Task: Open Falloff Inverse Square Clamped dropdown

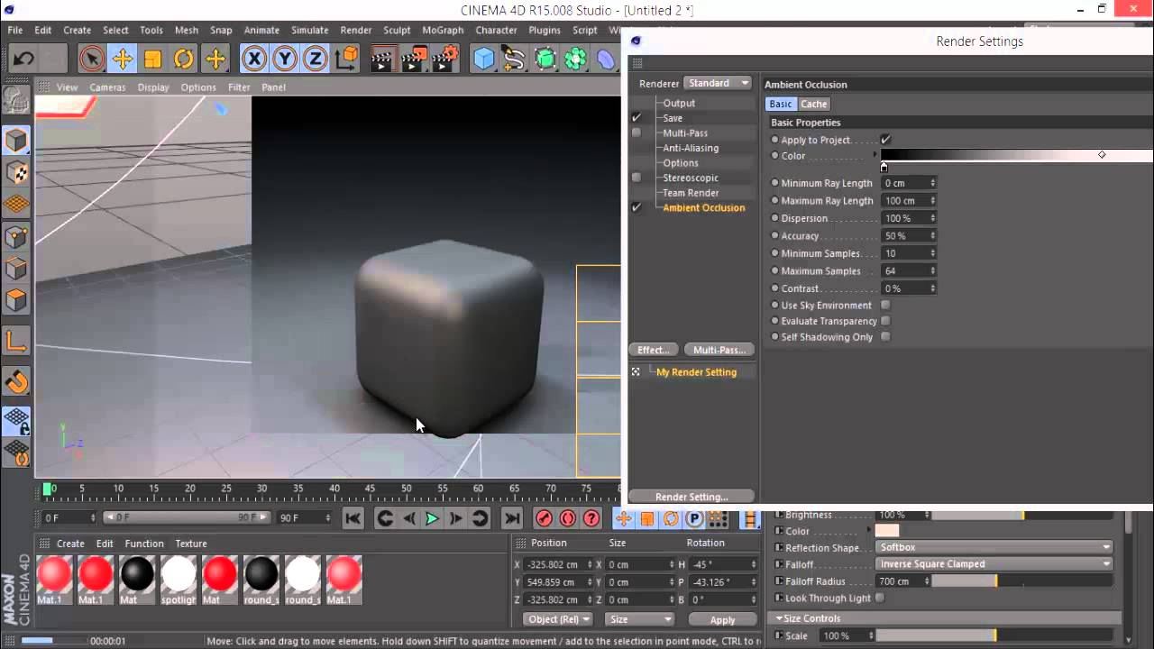Action: coord(994,564)
